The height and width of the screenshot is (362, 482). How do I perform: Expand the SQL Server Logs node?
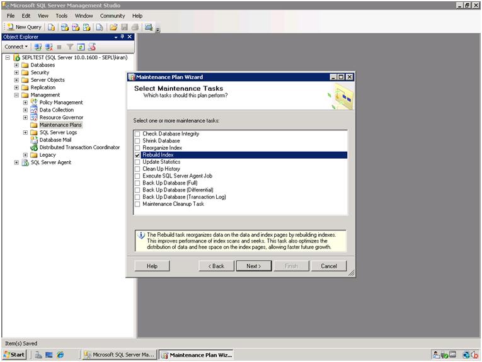pos(25,133)
